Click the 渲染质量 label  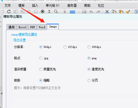pyautogui.click(x=20, y=69)
